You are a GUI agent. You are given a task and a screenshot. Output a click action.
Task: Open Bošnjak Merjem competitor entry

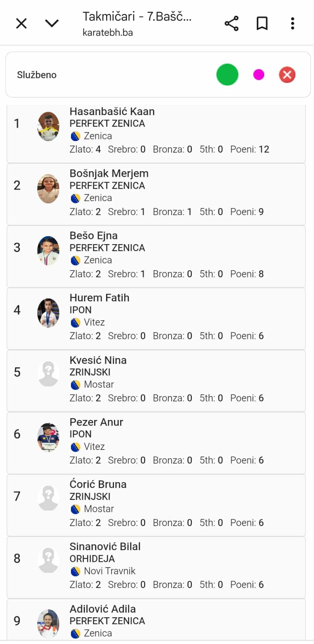point(109,173)
